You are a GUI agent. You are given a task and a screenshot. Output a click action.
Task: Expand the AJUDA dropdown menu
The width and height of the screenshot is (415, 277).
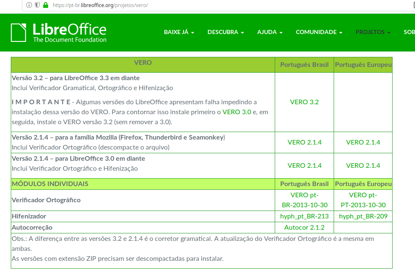tap(270, 32)
